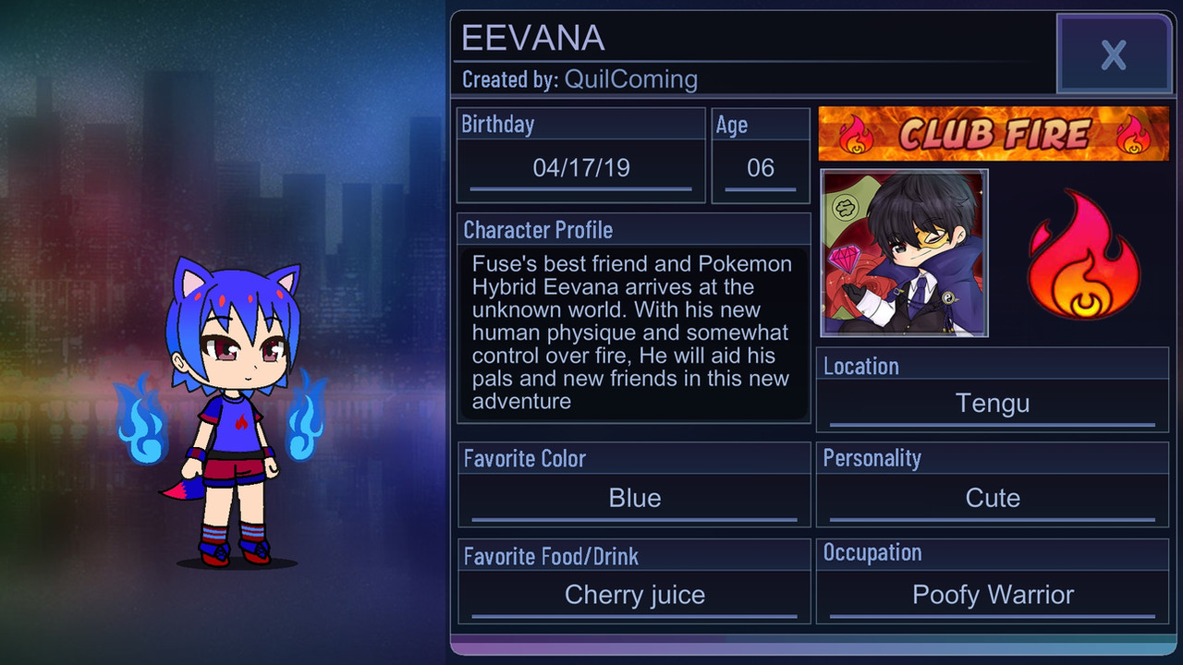The image size is (1183, 665).
Task: Close the Eevana profile panel
Action: click(x=1114, y=54)
